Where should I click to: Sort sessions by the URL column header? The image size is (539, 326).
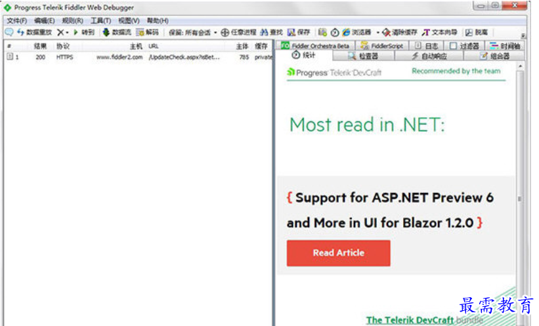(154, 47)
